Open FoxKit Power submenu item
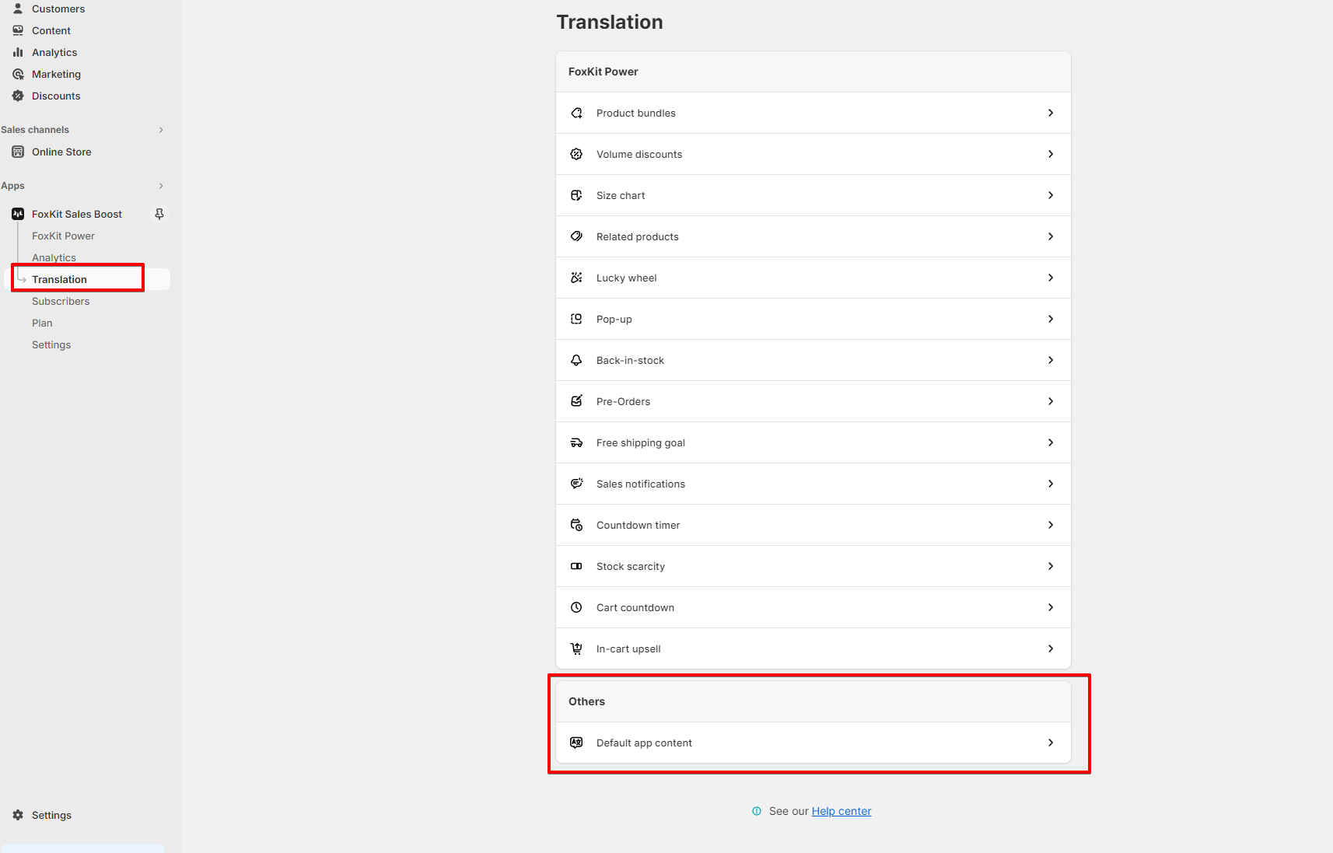This screenshot has width=1333, height=853. click(x=63, y=236)
